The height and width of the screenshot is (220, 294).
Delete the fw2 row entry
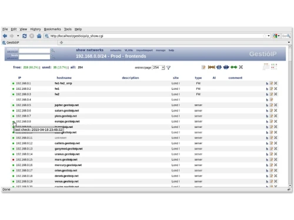pos(276,94)
